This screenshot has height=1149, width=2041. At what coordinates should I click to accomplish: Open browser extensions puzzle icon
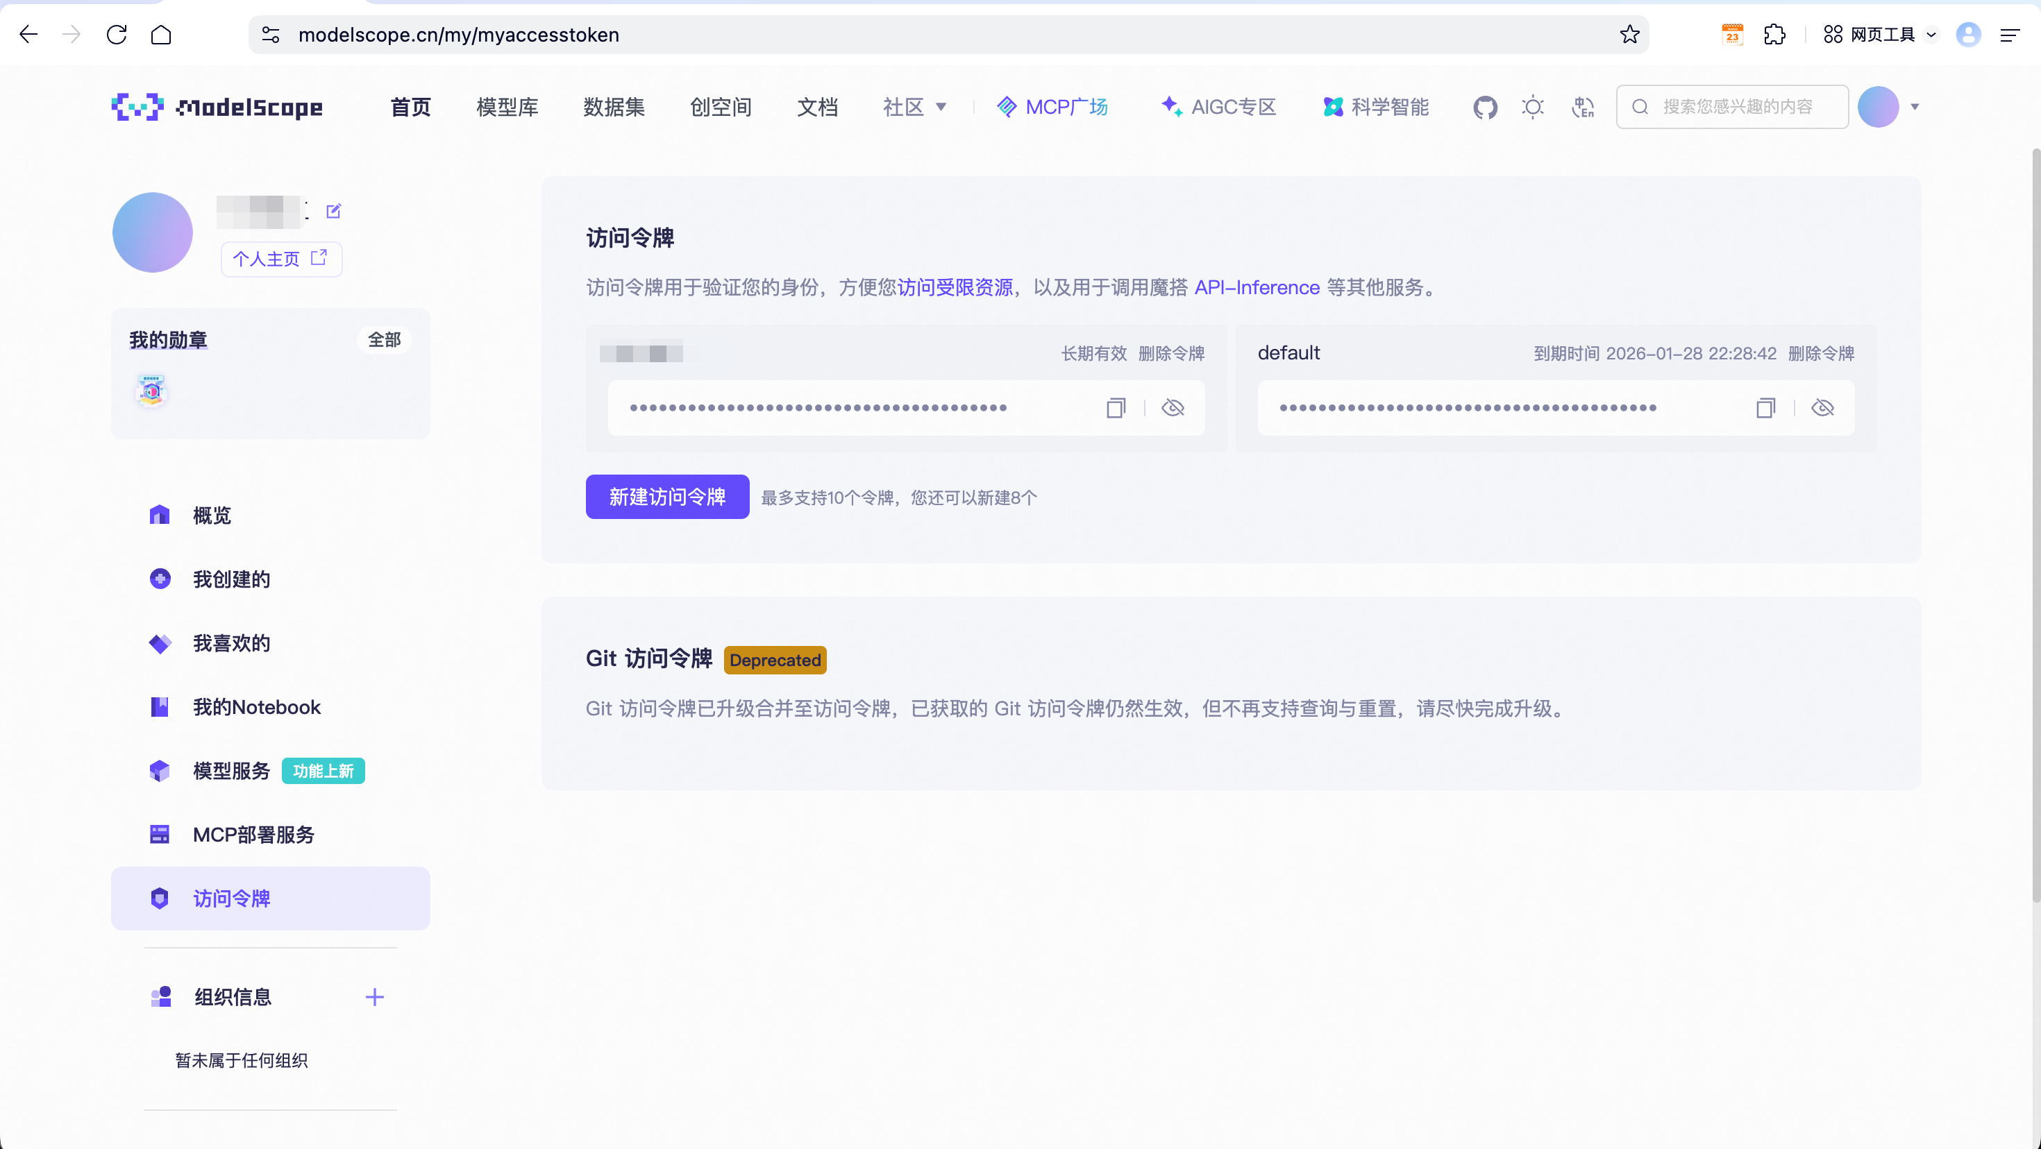pyautogui.click(x=1775, y=35)
